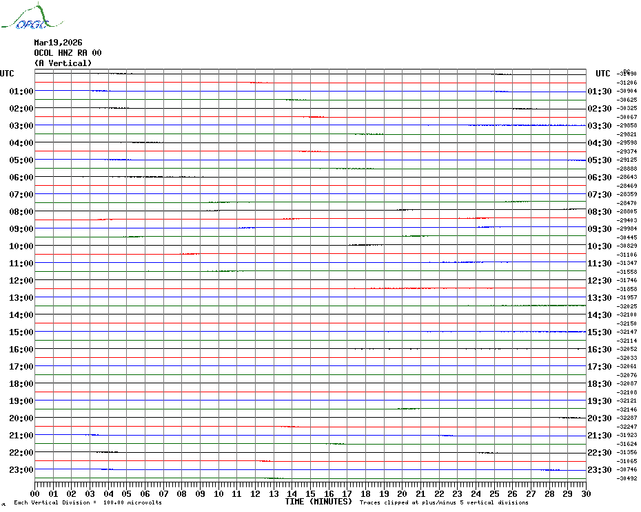Select DC offset value -29858
641x512 pixels.
tap(627, 125)
